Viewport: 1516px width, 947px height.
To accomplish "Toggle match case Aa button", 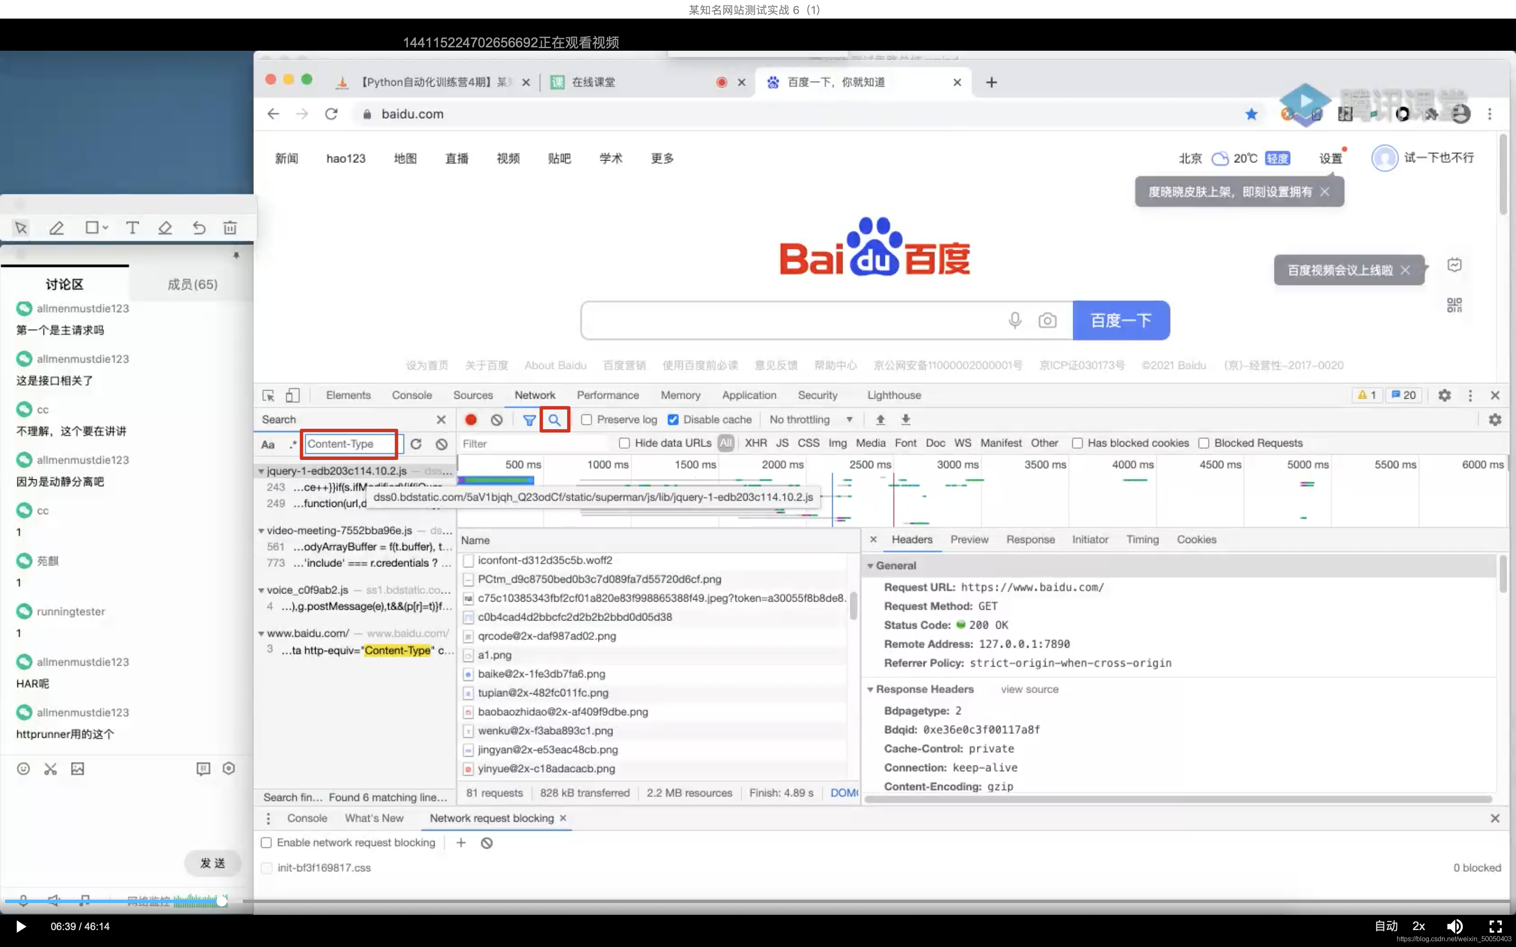I will point(267,445).
